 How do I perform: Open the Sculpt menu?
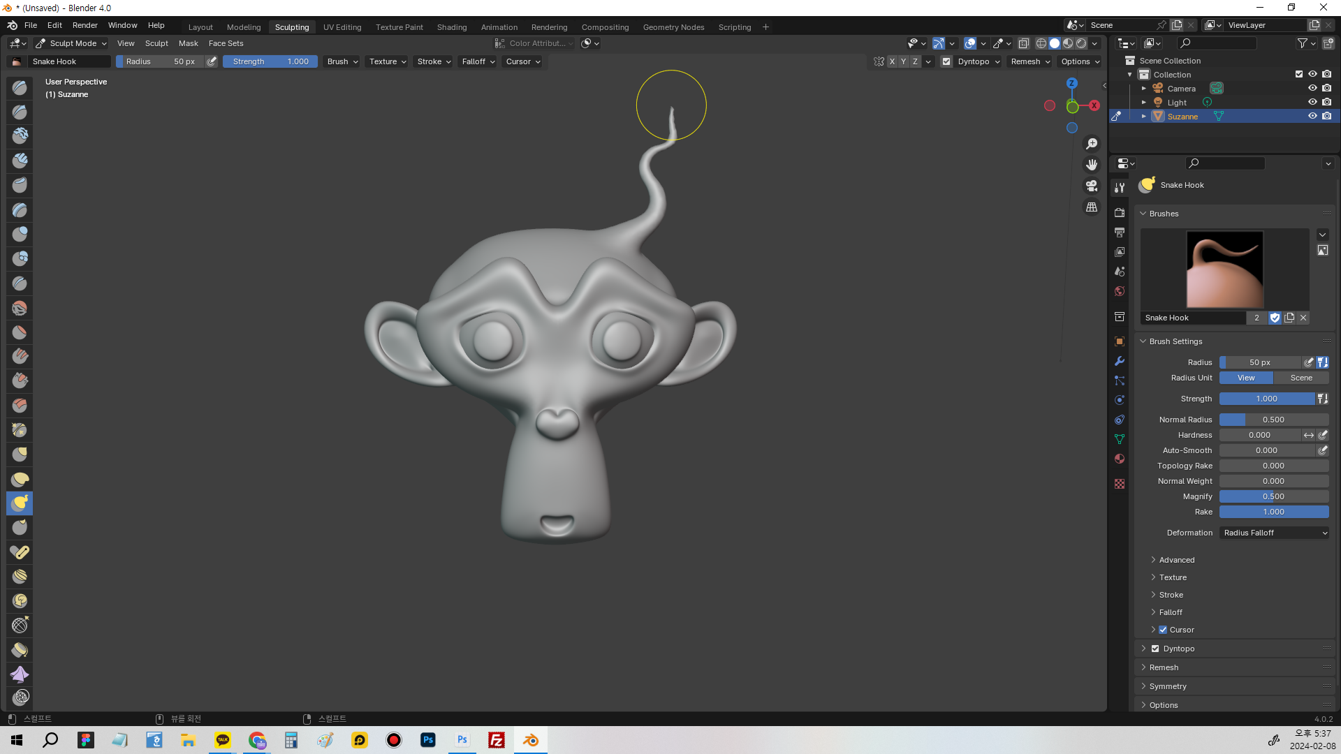[156, 43]
